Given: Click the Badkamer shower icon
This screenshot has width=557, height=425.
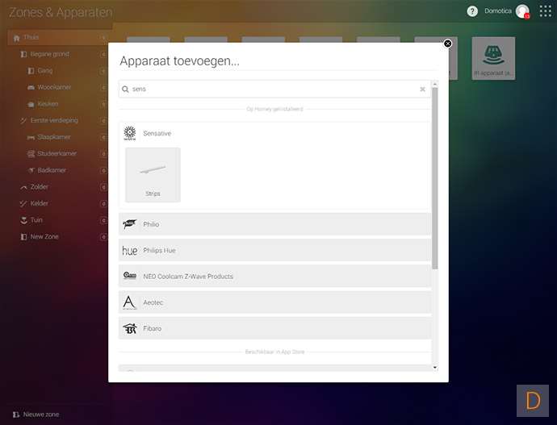Looking at the screenshot, I should [x=31, y=170].
